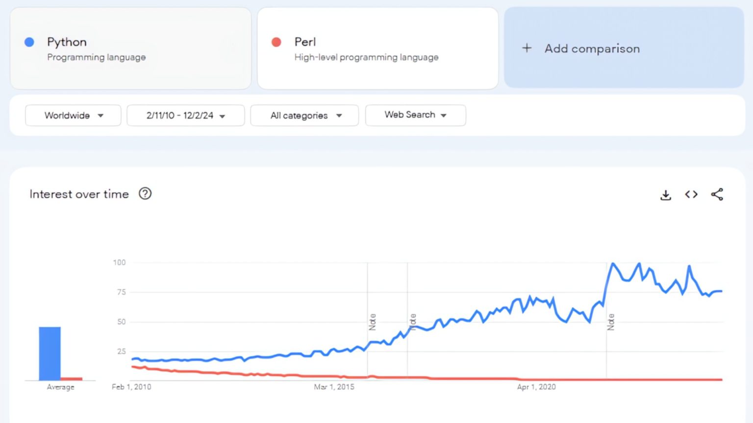753x423 pixels.
Task: Click Add comparison to add a new term
Action: click(591, 48)
